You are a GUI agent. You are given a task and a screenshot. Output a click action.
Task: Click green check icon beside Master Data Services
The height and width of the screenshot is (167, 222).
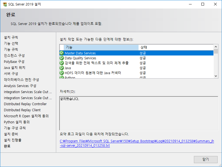click(x=62, y=53)
